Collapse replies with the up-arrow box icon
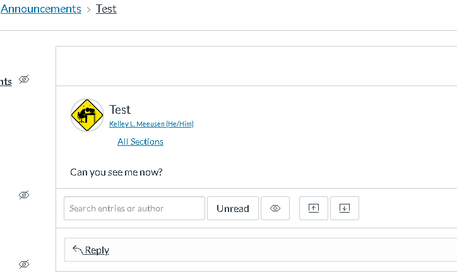The image size is (457, 273). (x=314, y=208)
